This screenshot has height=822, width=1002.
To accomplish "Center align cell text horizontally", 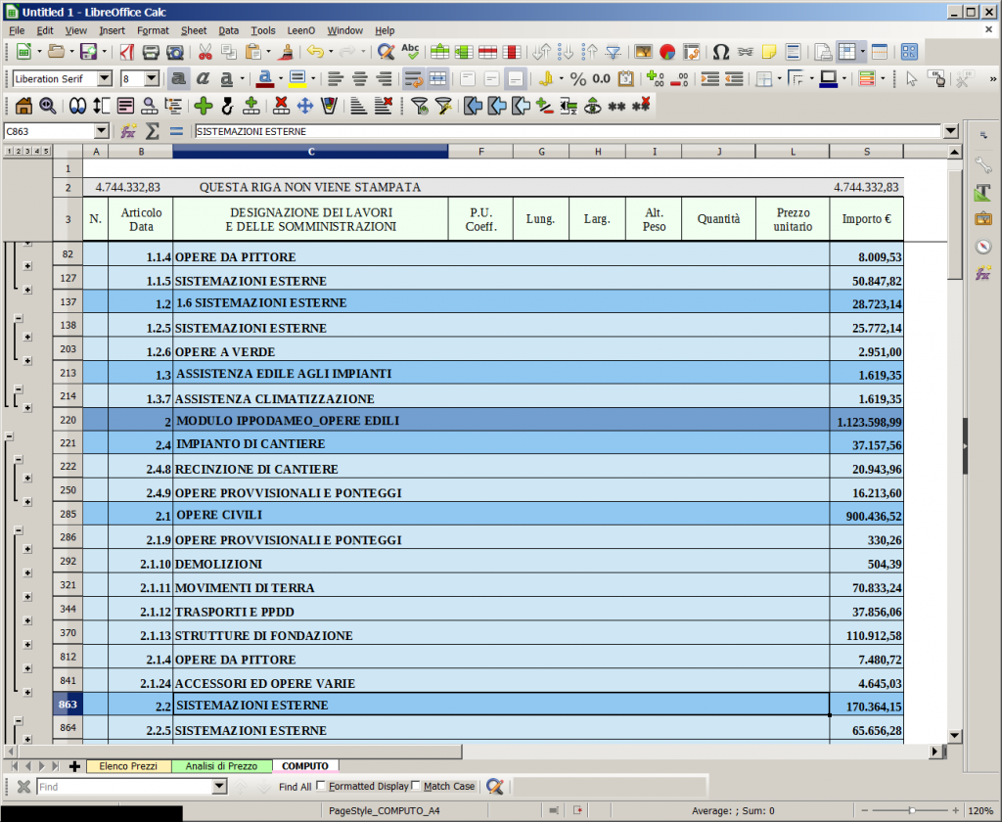I will coord(360,78).
